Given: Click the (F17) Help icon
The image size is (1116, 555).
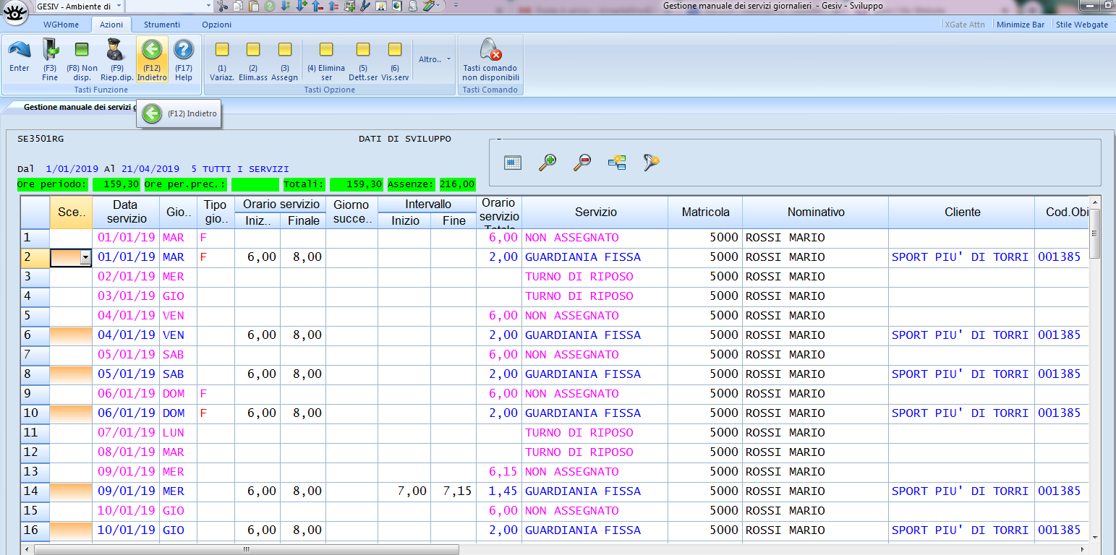Looking at the screenshot, I should [183, 58].
